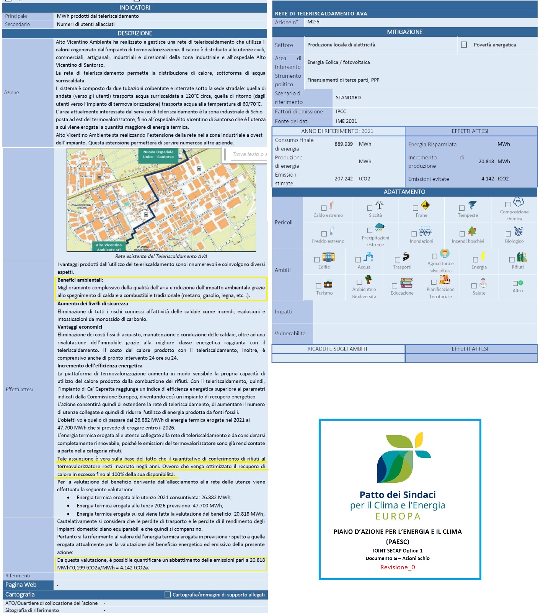Select the MITIGAZIONE section header
This screenshot has width=538, height=613.
405,32
